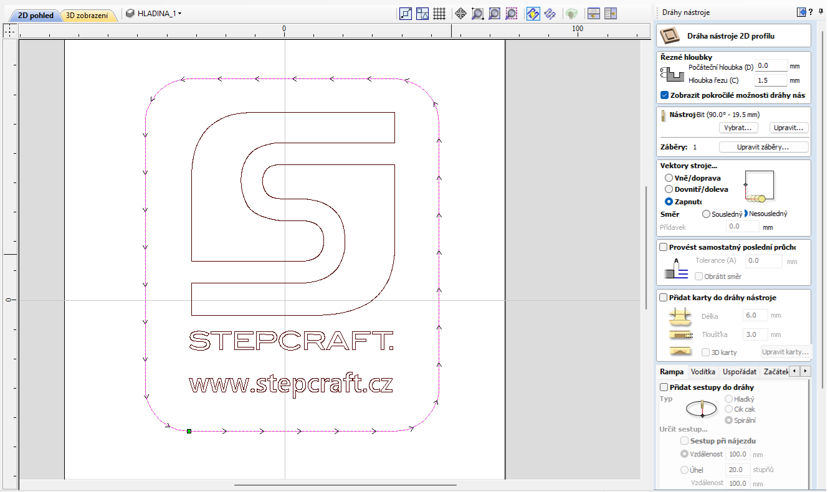
Task: Uncheck Zobrazit pokročilé možnosti dráhy
Action: (x=665, y=95)
